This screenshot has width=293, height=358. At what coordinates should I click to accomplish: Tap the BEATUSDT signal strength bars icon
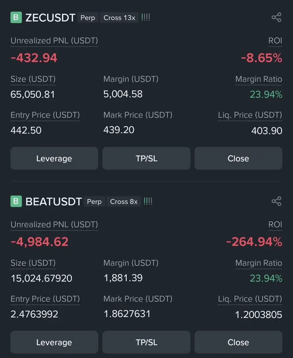coord(148,201)
